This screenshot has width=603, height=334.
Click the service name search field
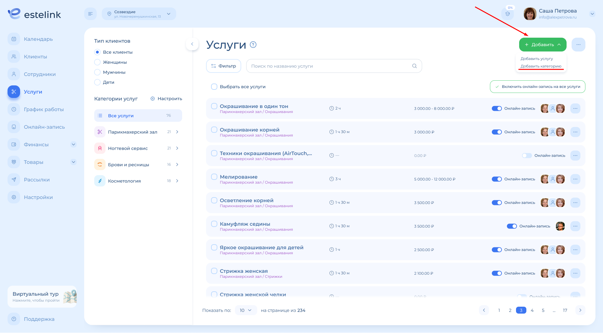[x=330, y=66]
